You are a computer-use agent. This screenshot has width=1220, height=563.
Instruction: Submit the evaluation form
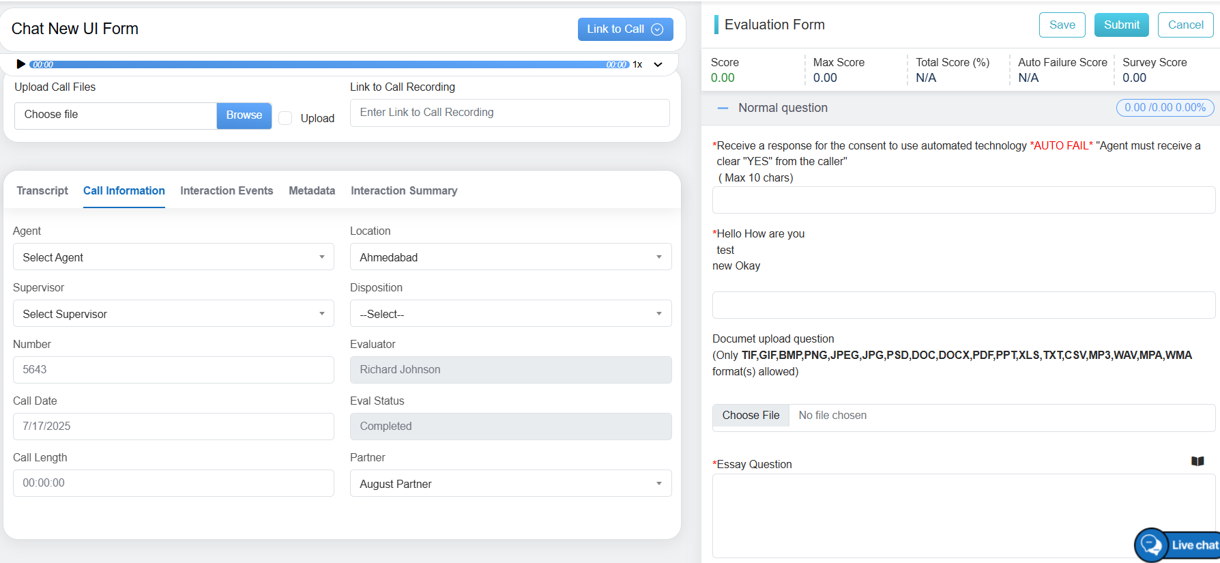1121,25
